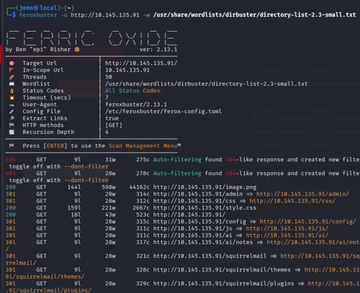The height and width of the screenshot is (293, 360).
Task: Click the red flag icon beside In-Scope Url
Action: tap(12, 70)
